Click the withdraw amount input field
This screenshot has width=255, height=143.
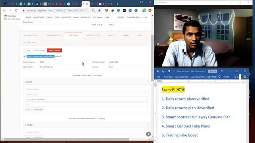click(87, 132)
